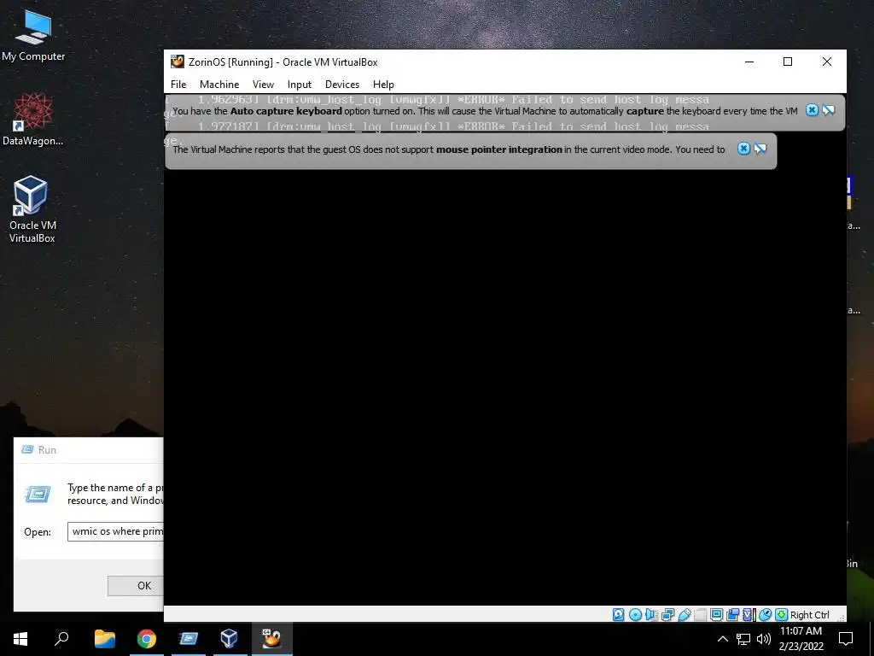874x656 pixels.
Task: Click the volume tray icon
Action: click(x=764, y=639)
